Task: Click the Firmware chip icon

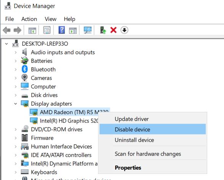Action: click(x=24, y=138)
